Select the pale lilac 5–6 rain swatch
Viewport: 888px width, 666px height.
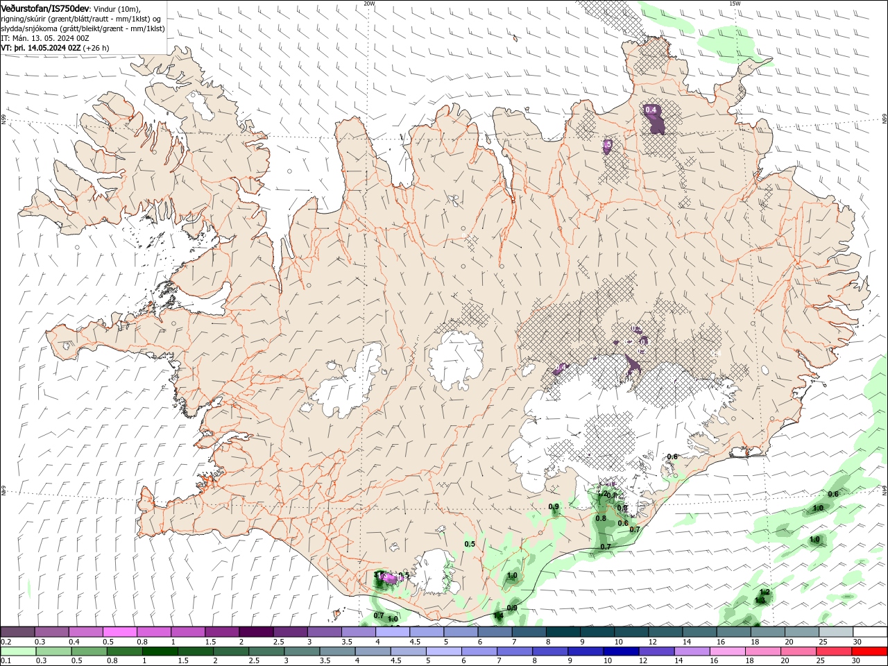pos(443,651)
